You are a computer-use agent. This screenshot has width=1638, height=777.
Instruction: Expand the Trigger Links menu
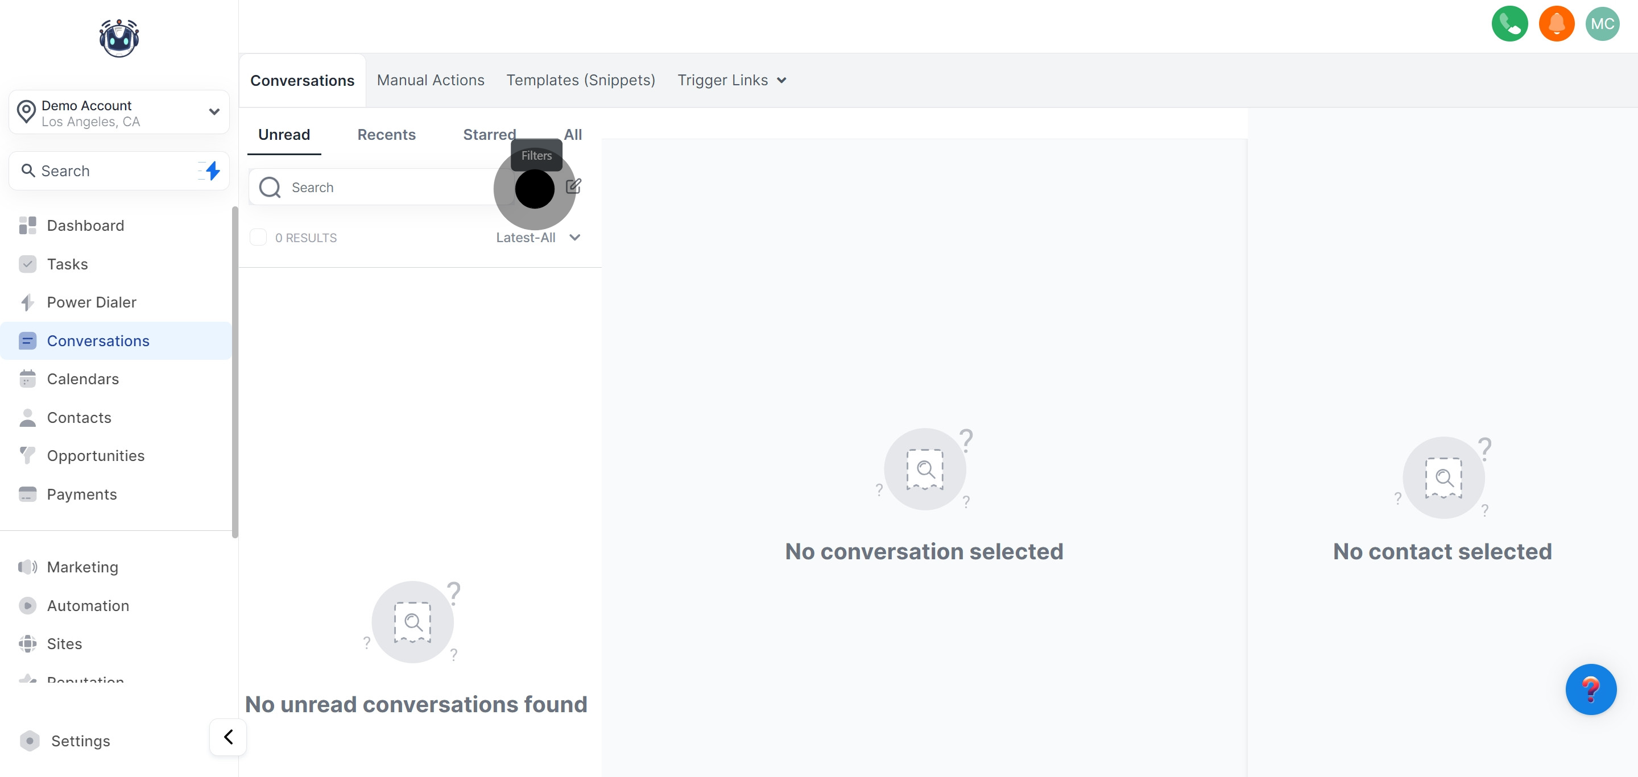[731, 80]
